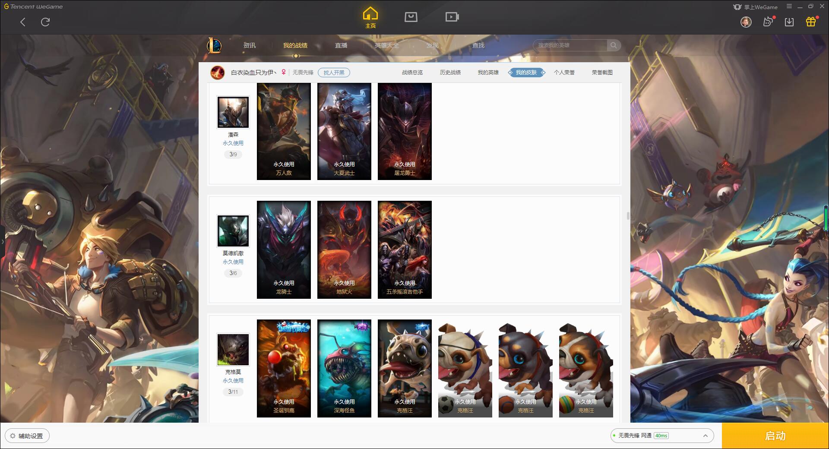Open the 历史战绩 sub-tab
Viewport: 829px width, 449px height.
coord(450,73)
